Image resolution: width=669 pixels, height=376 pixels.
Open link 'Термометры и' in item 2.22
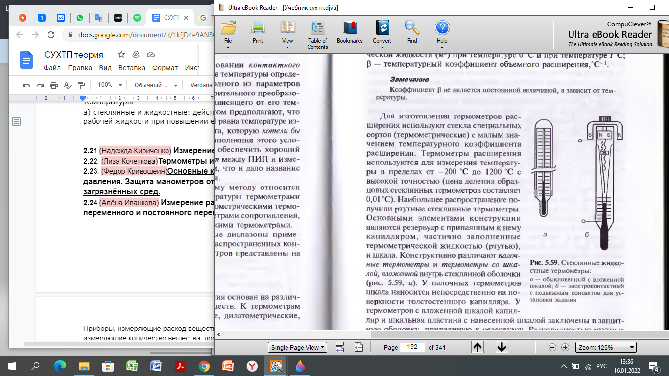187,161
